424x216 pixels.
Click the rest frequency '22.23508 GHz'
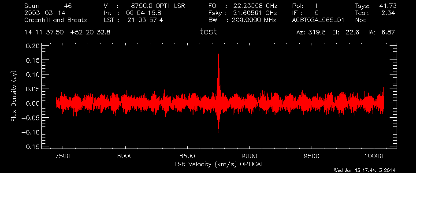point(256,6)
